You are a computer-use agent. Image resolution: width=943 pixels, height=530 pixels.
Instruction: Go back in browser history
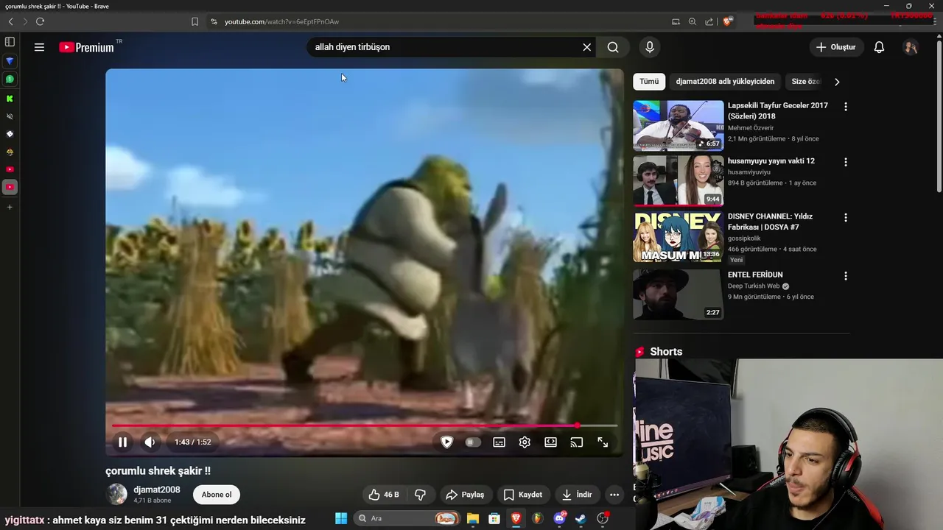(x=10, y=21)
